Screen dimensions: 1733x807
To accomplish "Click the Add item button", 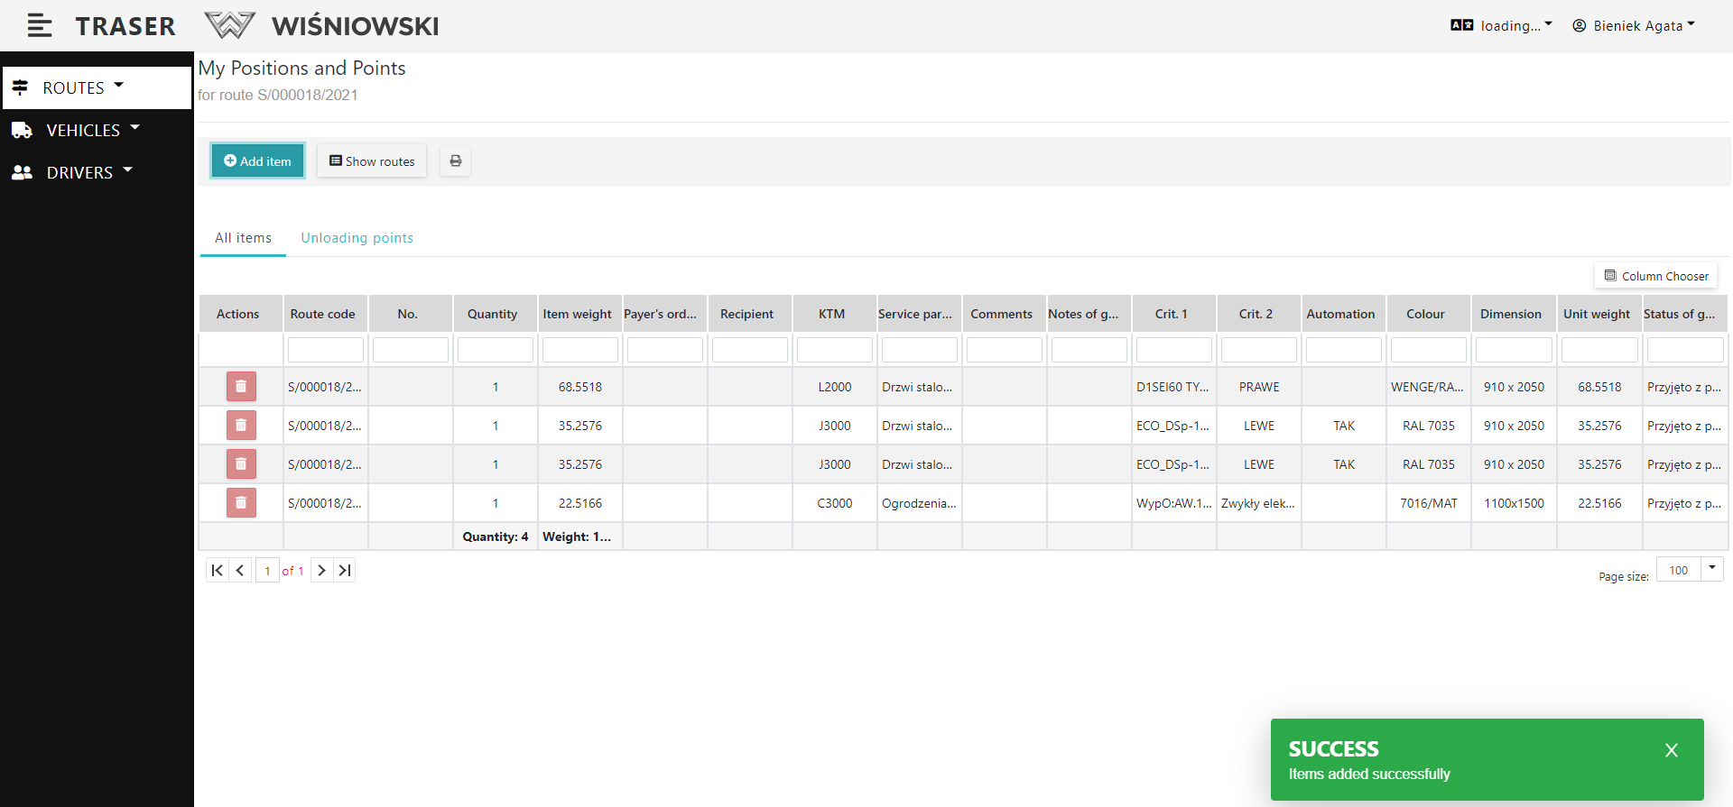I will (257, 161).
